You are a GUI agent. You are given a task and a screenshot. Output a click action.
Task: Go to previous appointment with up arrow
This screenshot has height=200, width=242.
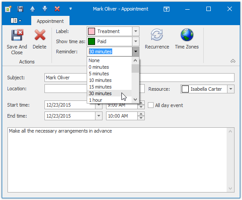33,9
